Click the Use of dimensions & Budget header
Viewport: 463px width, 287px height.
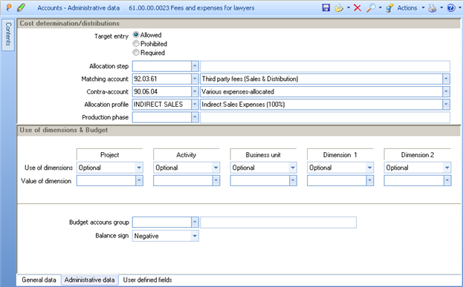[x=239, y=130]
